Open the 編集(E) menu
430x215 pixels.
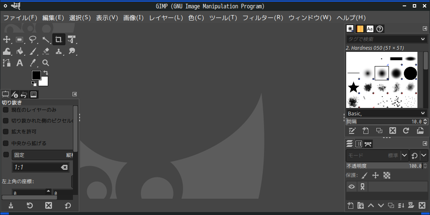coord(53,18)
